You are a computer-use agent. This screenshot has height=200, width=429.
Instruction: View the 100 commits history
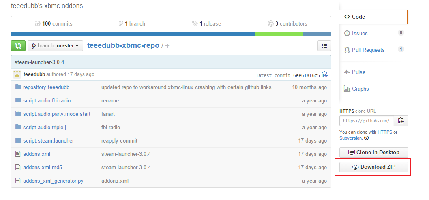(54, 24)
